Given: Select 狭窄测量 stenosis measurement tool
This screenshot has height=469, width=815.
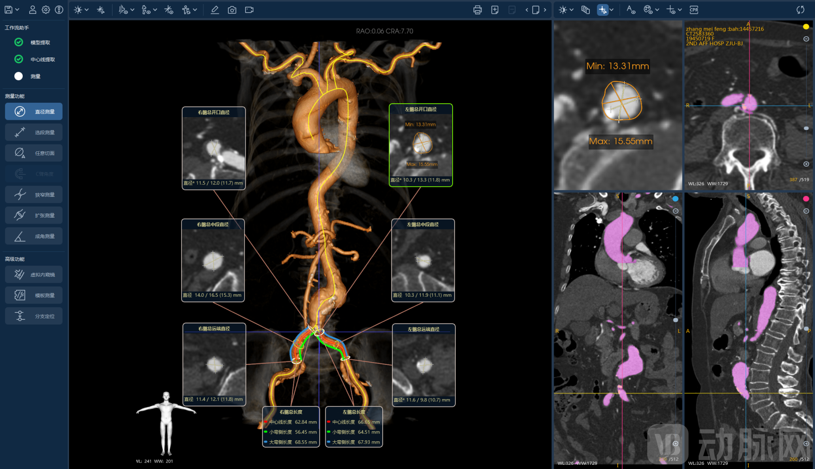Looking at the screenshot, I should point(34,194).
